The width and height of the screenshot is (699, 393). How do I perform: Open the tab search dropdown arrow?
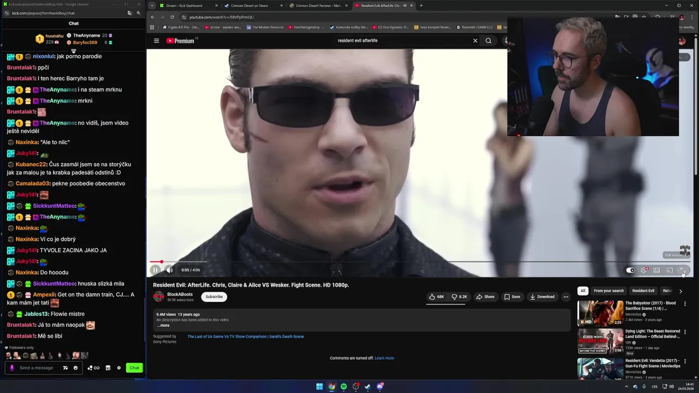(152, 5)
